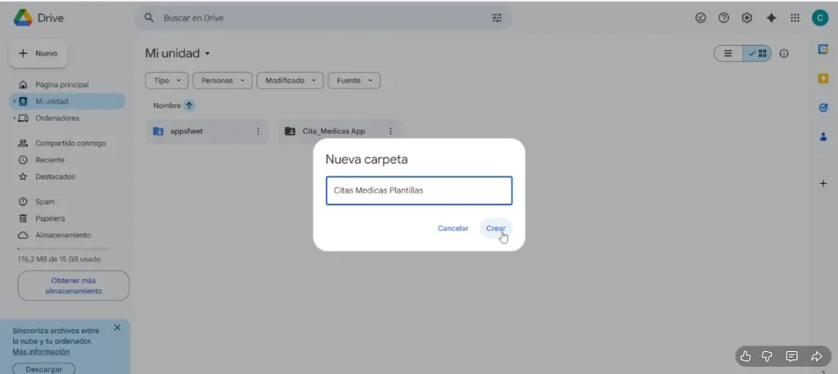Open the offline ready status icon
838x374 pixels.
pyautogui.click(x=701, y=18)
